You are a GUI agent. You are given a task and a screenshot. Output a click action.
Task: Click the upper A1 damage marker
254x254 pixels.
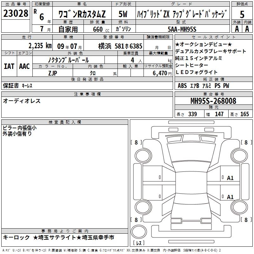click(230, 178)
